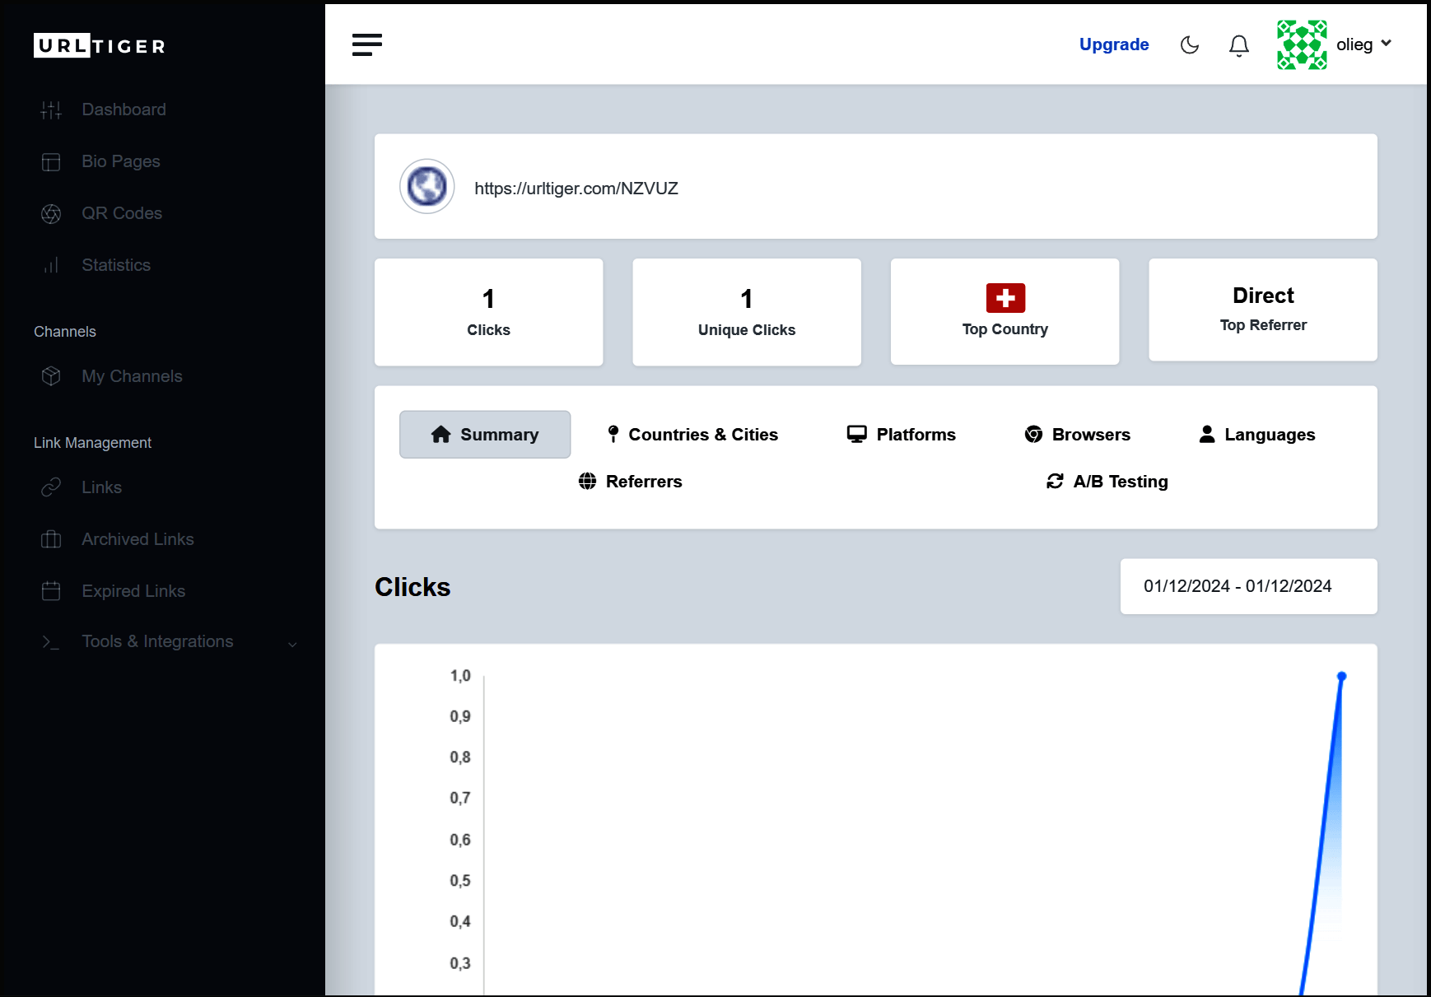This screenshot has height=997, width=1431.
Task: Click the https://urltiger.com/NZVUZ short link
Action: click(576, 189)
